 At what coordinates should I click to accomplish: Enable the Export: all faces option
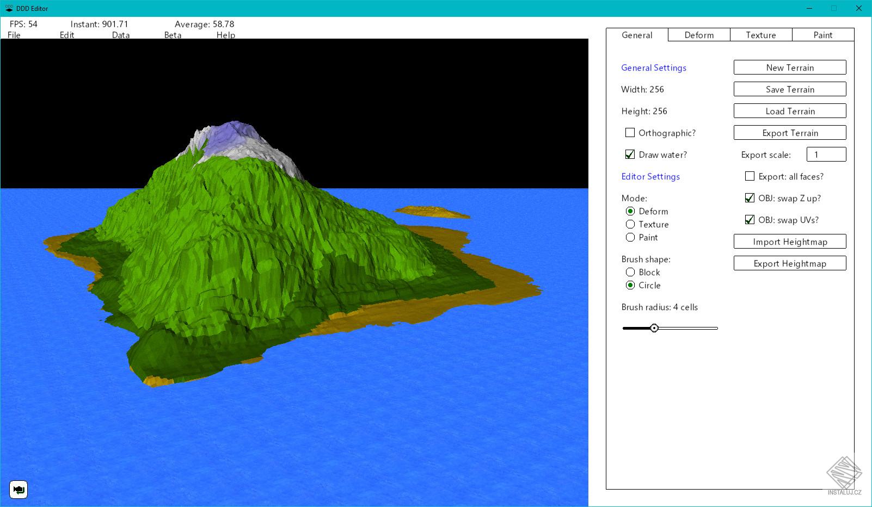pyautogui.click(x=750, y=176)
